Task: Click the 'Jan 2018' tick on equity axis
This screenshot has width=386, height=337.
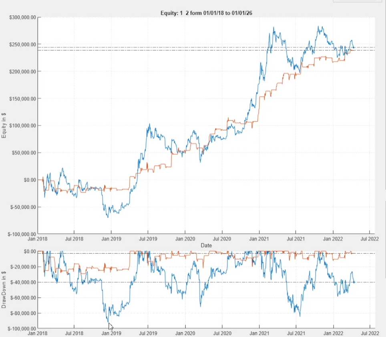Action: click(x=37, y=239)
